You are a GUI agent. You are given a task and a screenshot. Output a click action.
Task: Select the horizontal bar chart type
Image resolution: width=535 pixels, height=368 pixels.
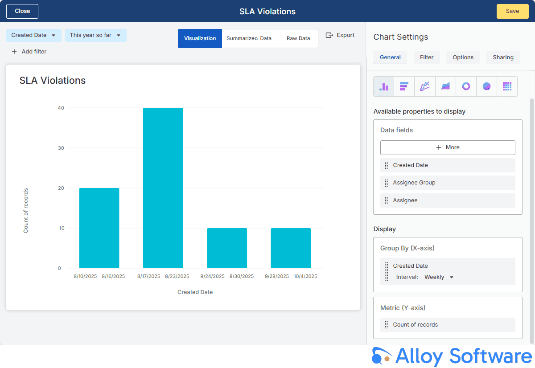tap(404, 86)
